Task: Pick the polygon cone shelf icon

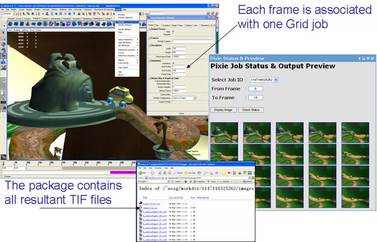Action: tap(28, 24)
